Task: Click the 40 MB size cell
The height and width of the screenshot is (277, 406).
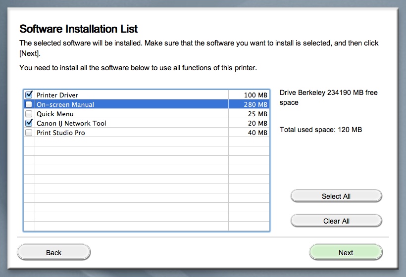Action: (257, 133)
